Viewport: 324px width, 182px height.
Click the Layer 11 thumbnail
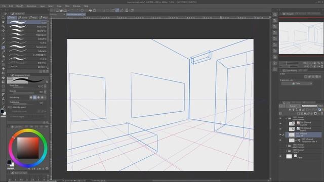tap(292, 135)
